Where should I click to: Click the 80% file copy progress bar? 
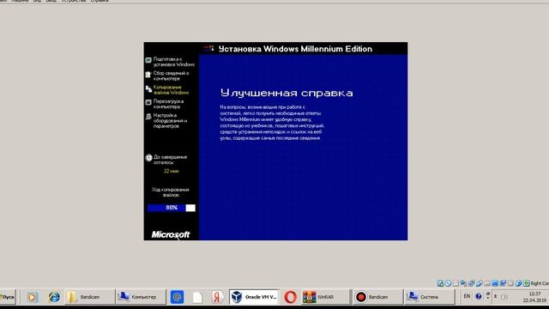point(172,208)
